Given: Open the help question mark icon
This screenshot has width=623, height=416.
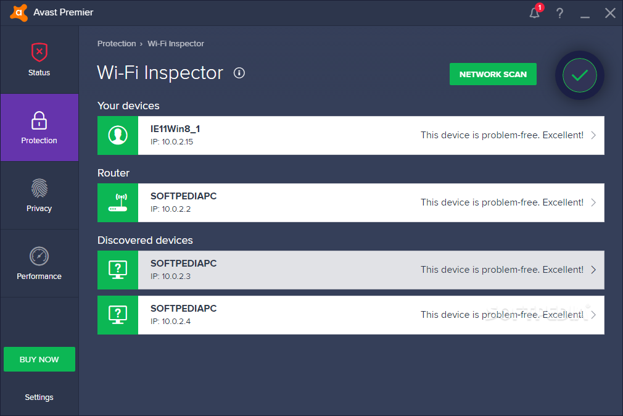Looking at the screenshot, I should (x=559, y=13).
